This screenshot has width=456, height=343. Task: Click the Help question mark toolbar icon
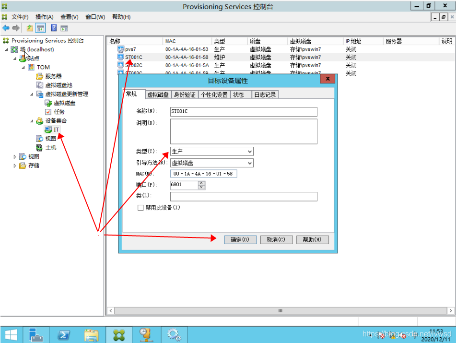(x=54, y=28)
